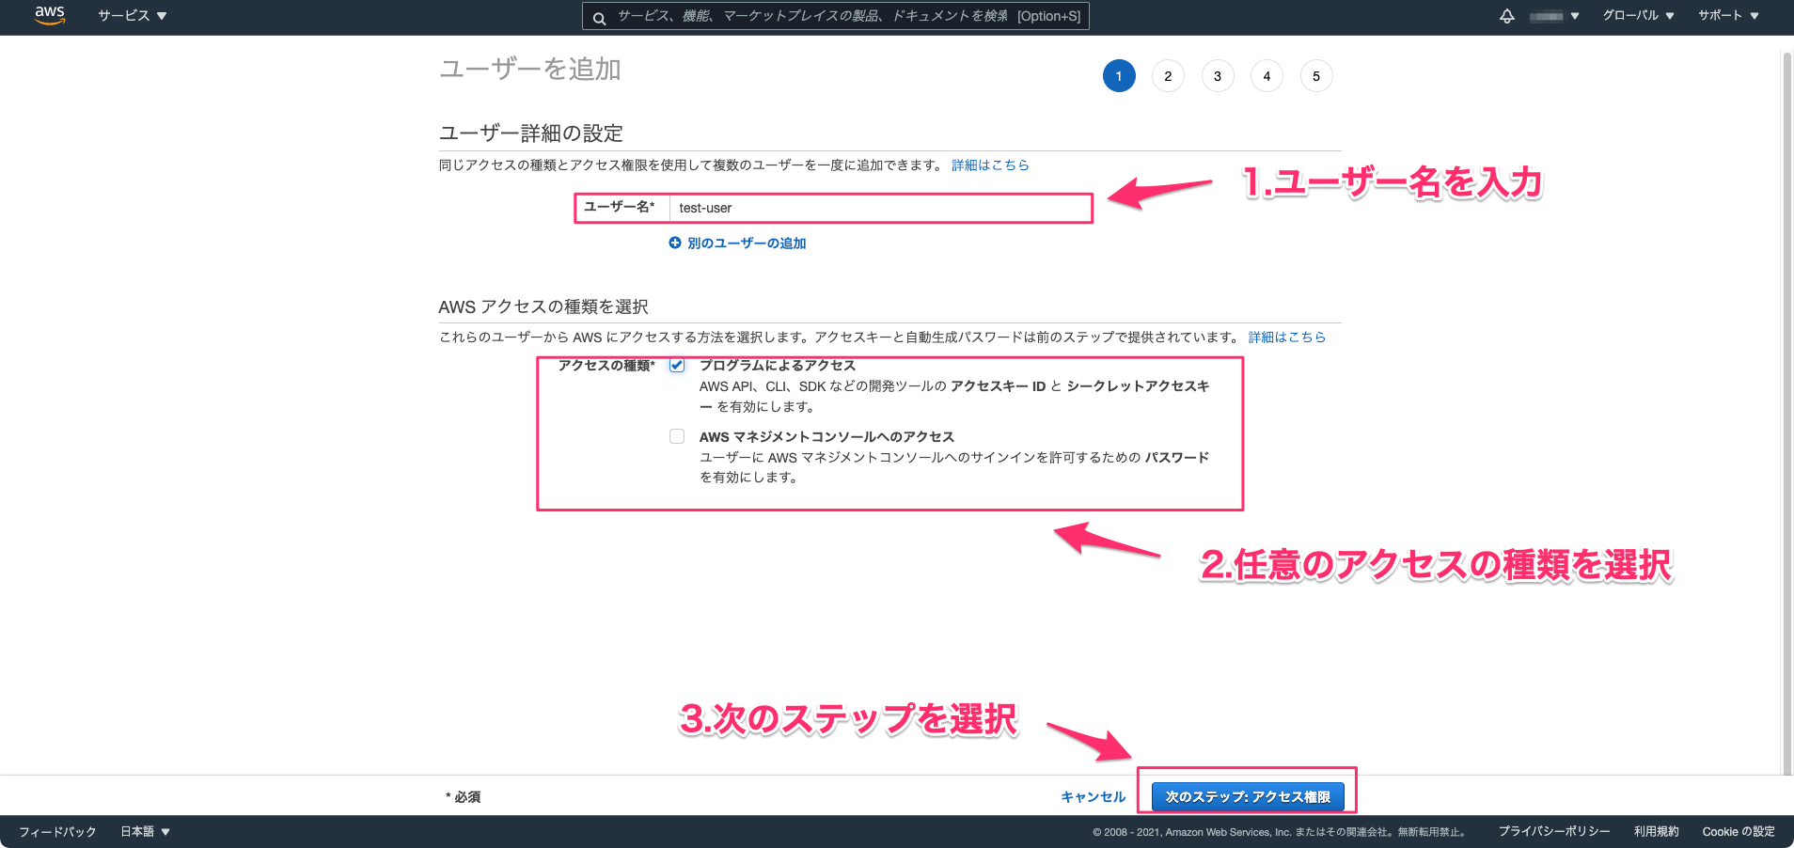Click the ユーザー名 input field
Screen dimensions: 1794x848
pos(880,208)
